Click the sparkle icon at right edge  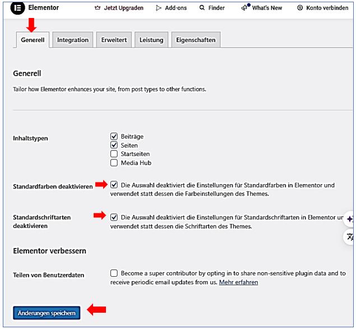[350, 219]
